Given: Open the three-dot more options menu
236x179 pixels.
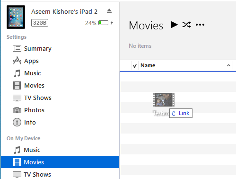Looking at the screenshot, I should pyautogui.click(x=200, y=25).
